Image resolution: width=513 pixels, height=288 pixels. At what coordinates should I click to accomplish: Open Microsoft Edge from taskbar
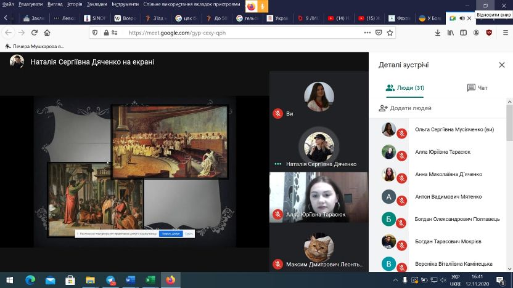click(30, 280)
